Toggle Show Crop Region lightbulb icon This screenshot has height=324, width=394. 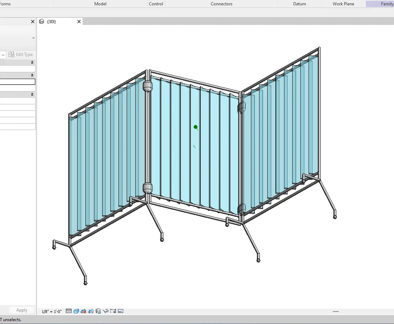[91, 311]
